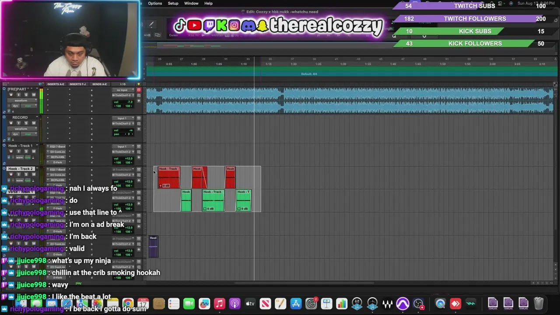Open EQ3 7-Band insert on Hook - Track 1
The width and height of the screenshot is (560, 315).
click(56, 147)
